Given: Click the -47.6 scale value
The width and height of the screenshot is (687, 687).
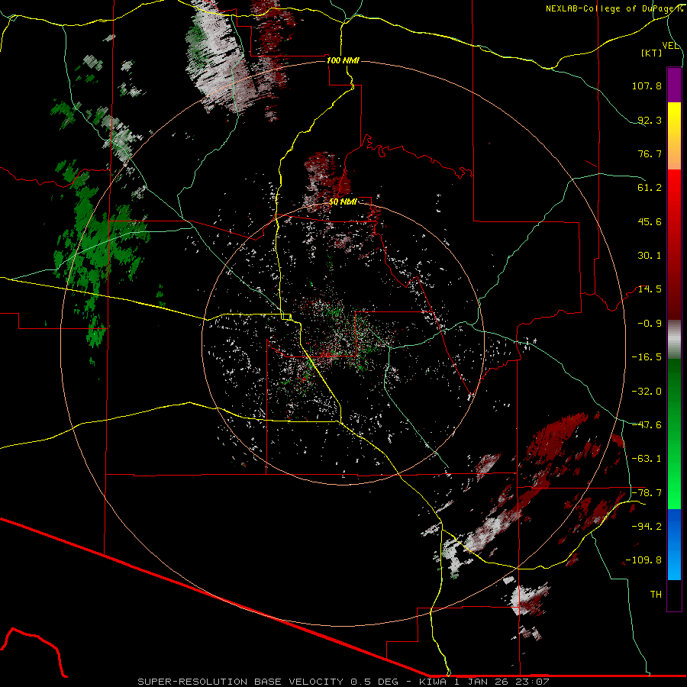Looking at the screenshot, I should [647, 425].
